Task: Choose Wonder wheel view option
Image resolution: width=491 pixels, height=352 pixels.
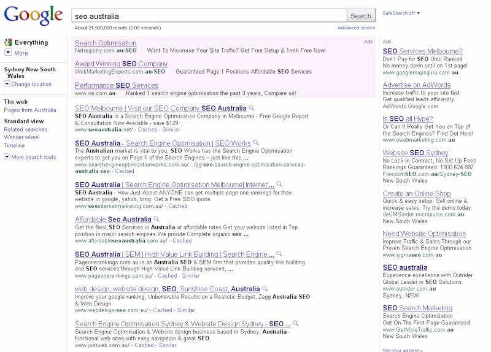Action: point(21,137)
